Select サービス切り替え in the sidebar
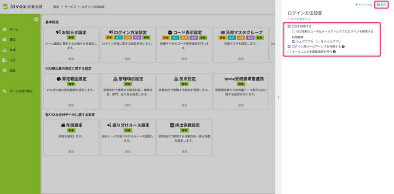The height and width of the screenshot is (194, 394). tap(21, 91)
